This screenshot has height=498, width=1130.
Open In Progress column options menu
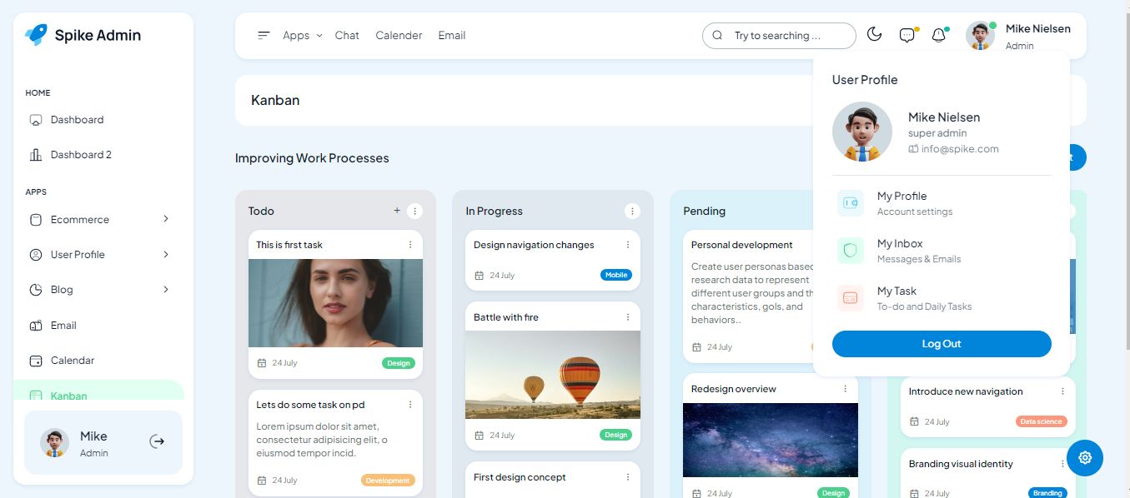632,211
